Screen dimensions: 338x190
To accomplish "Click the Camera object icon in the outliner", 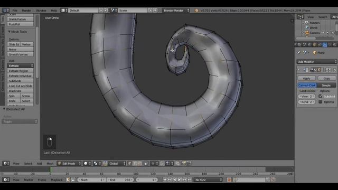I will (x=307, y=33).
